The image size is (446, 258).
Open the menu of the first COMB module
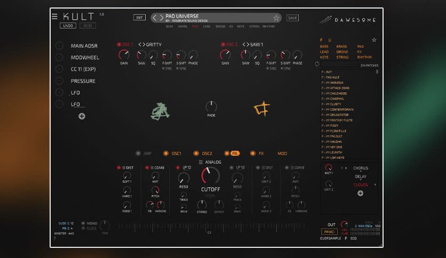pyautogui.click(x=152, y=167)
